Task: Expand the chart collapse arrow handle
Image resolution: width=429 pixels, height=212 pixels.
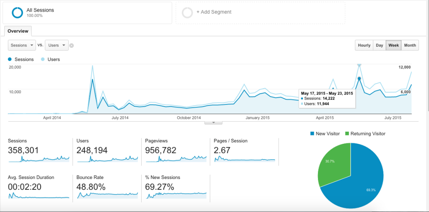Action: 214,123
